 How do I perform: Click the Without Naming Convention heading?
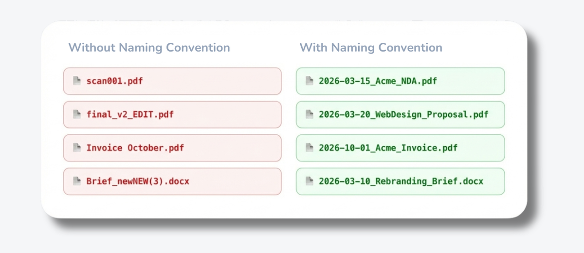pyautogui.click(x=149, y=48)
